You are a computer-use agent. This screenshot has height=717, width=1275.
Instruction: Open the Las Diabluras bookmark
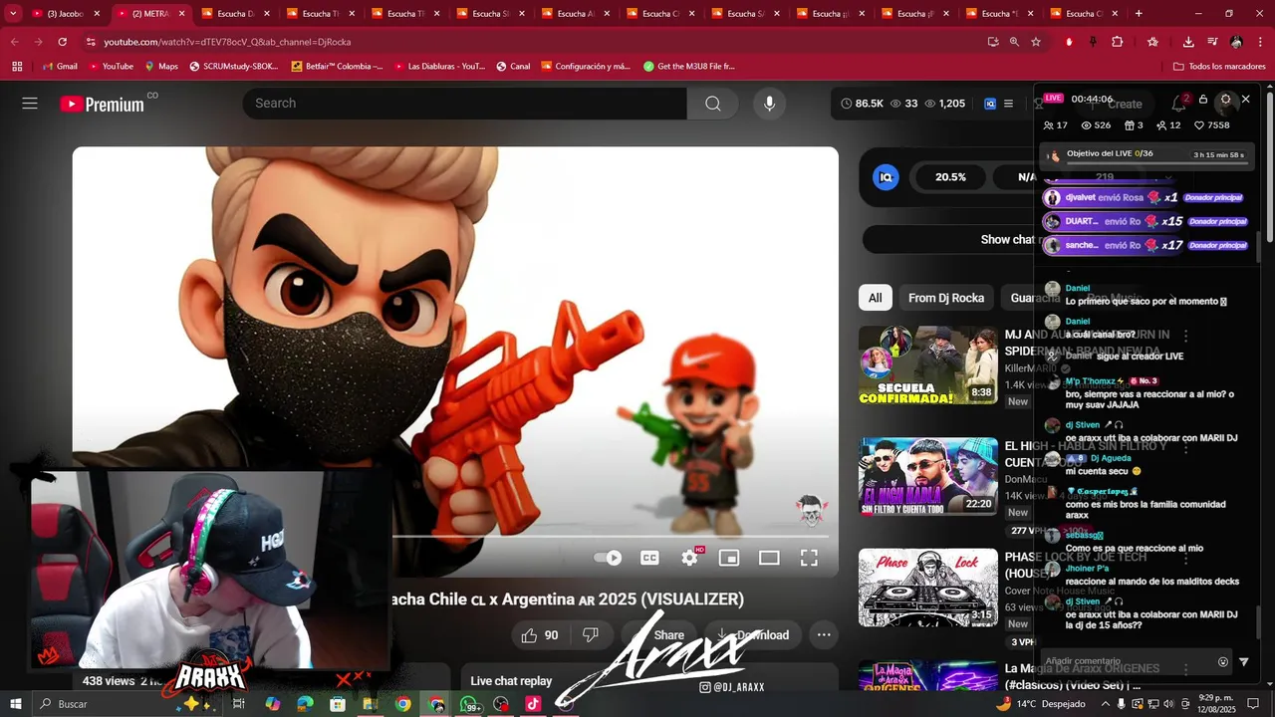439,67
